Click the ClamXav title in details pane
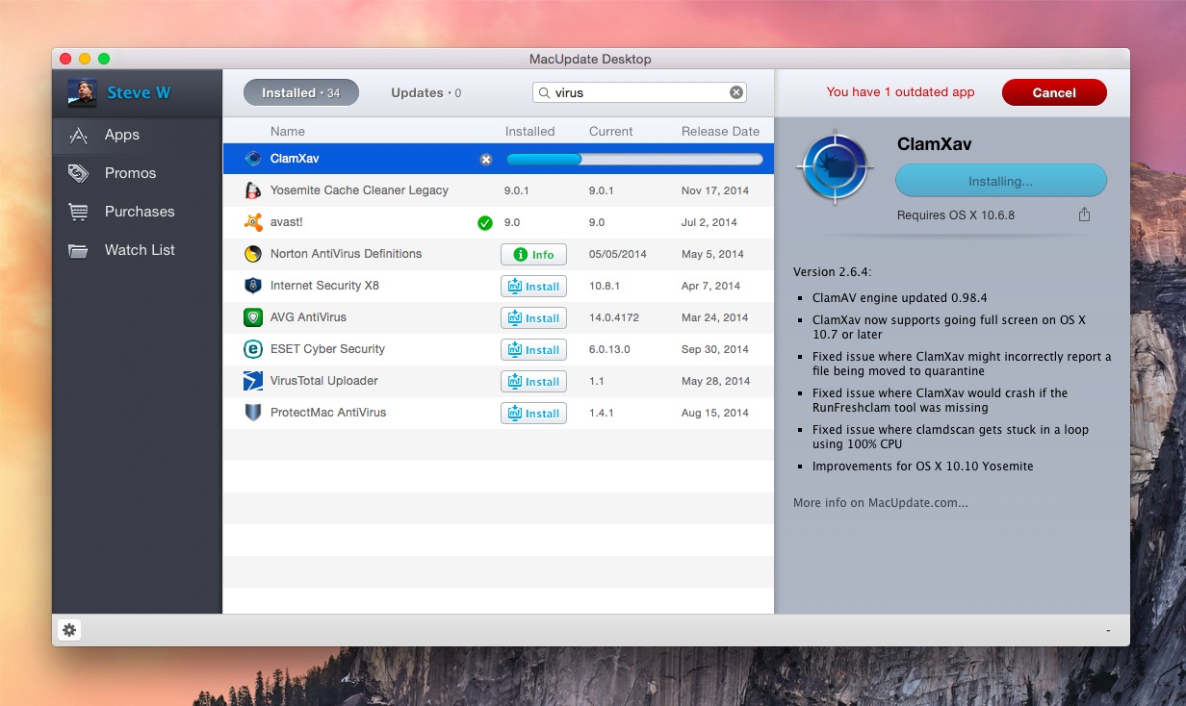Viewport: 1186px width, 706px height. (935, 144)
